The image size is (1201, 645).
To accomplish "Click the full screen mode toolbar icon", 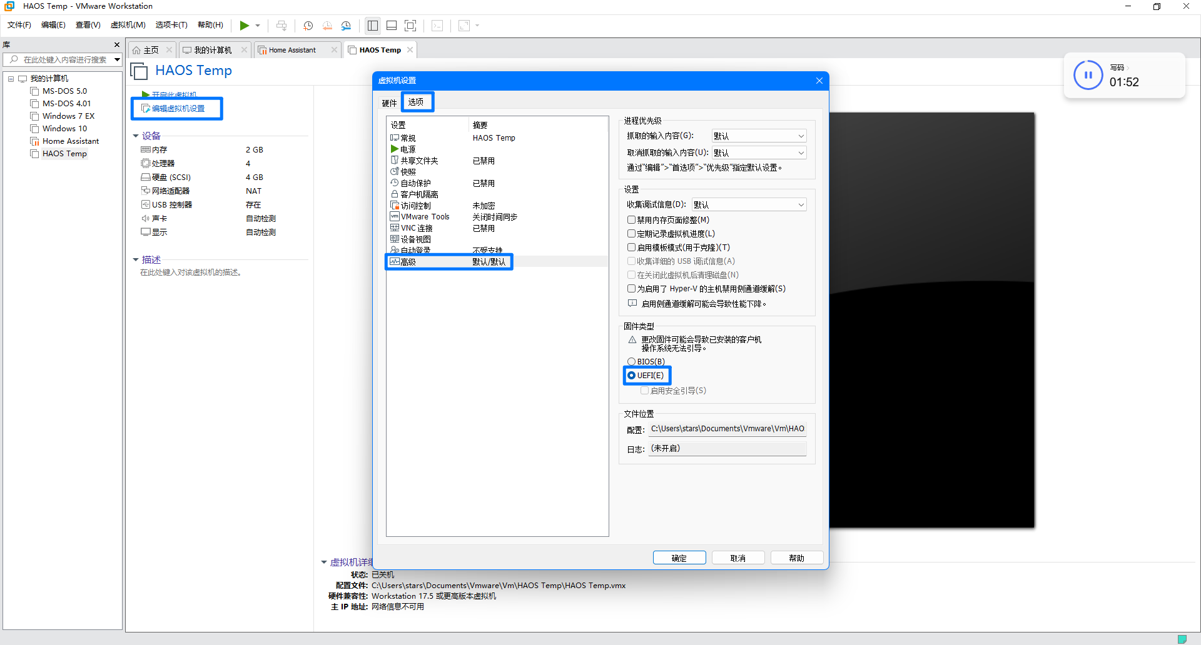I will pos(410,26).
